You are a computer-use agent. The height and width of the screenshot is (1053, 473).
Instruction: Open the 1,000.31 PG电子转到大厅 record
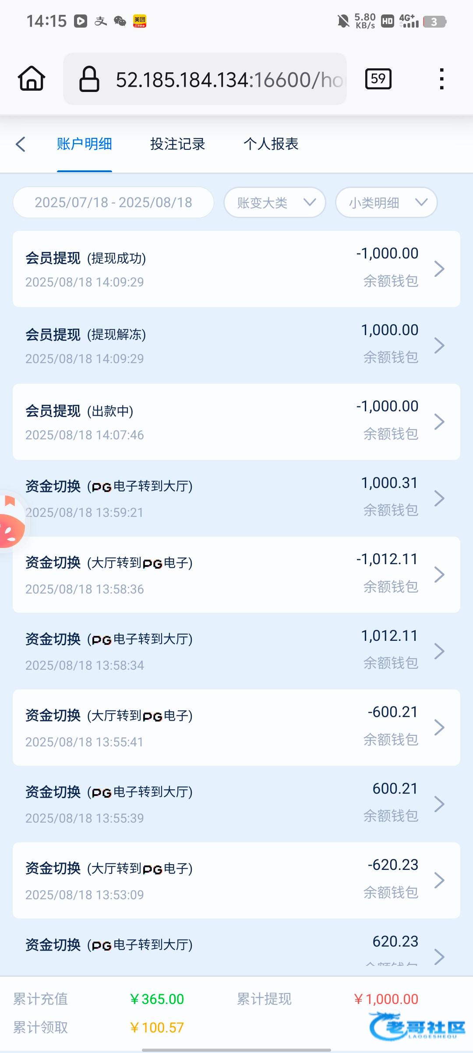[236, 498]
